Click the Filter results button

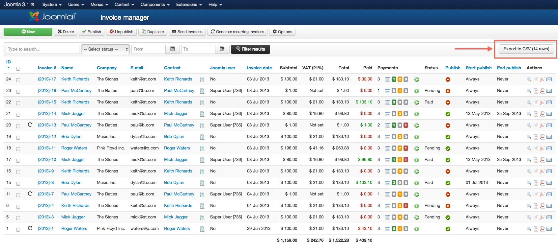[251, 49]
